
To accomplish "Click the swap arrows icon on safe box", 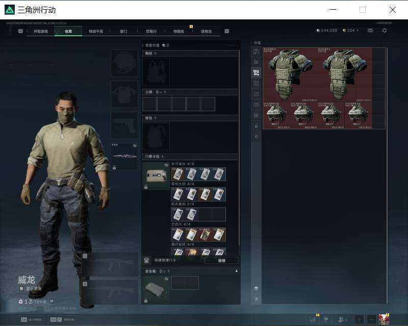I will (166, 279).
